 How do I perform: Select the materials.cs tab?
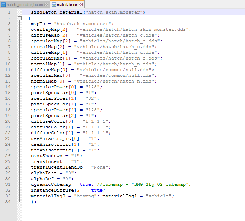[x=67, y=5]
